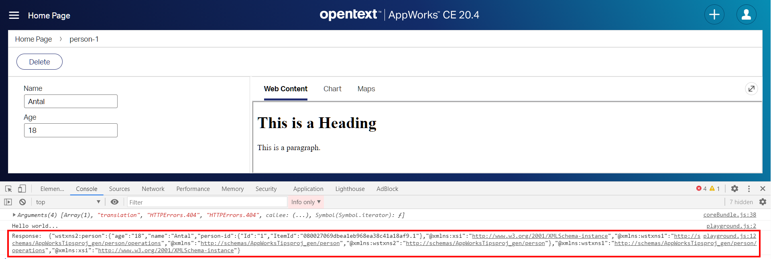Expand the Arguments(4) console entry

tap(14, 215)
